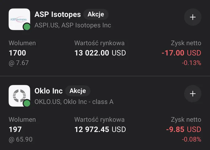Select the 1700 volume value

[17, 53]
